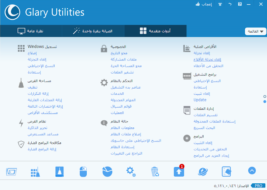This screenshot has width=267, height=190.
Task: Click the broom disk space icon
Action: [21, 83]
